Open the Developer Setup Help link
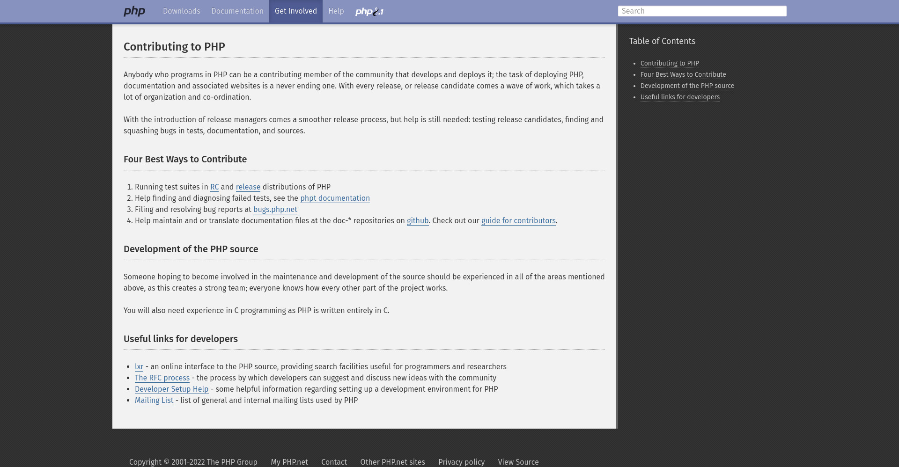This screenshot has height=467, width=899. (171, 389)
